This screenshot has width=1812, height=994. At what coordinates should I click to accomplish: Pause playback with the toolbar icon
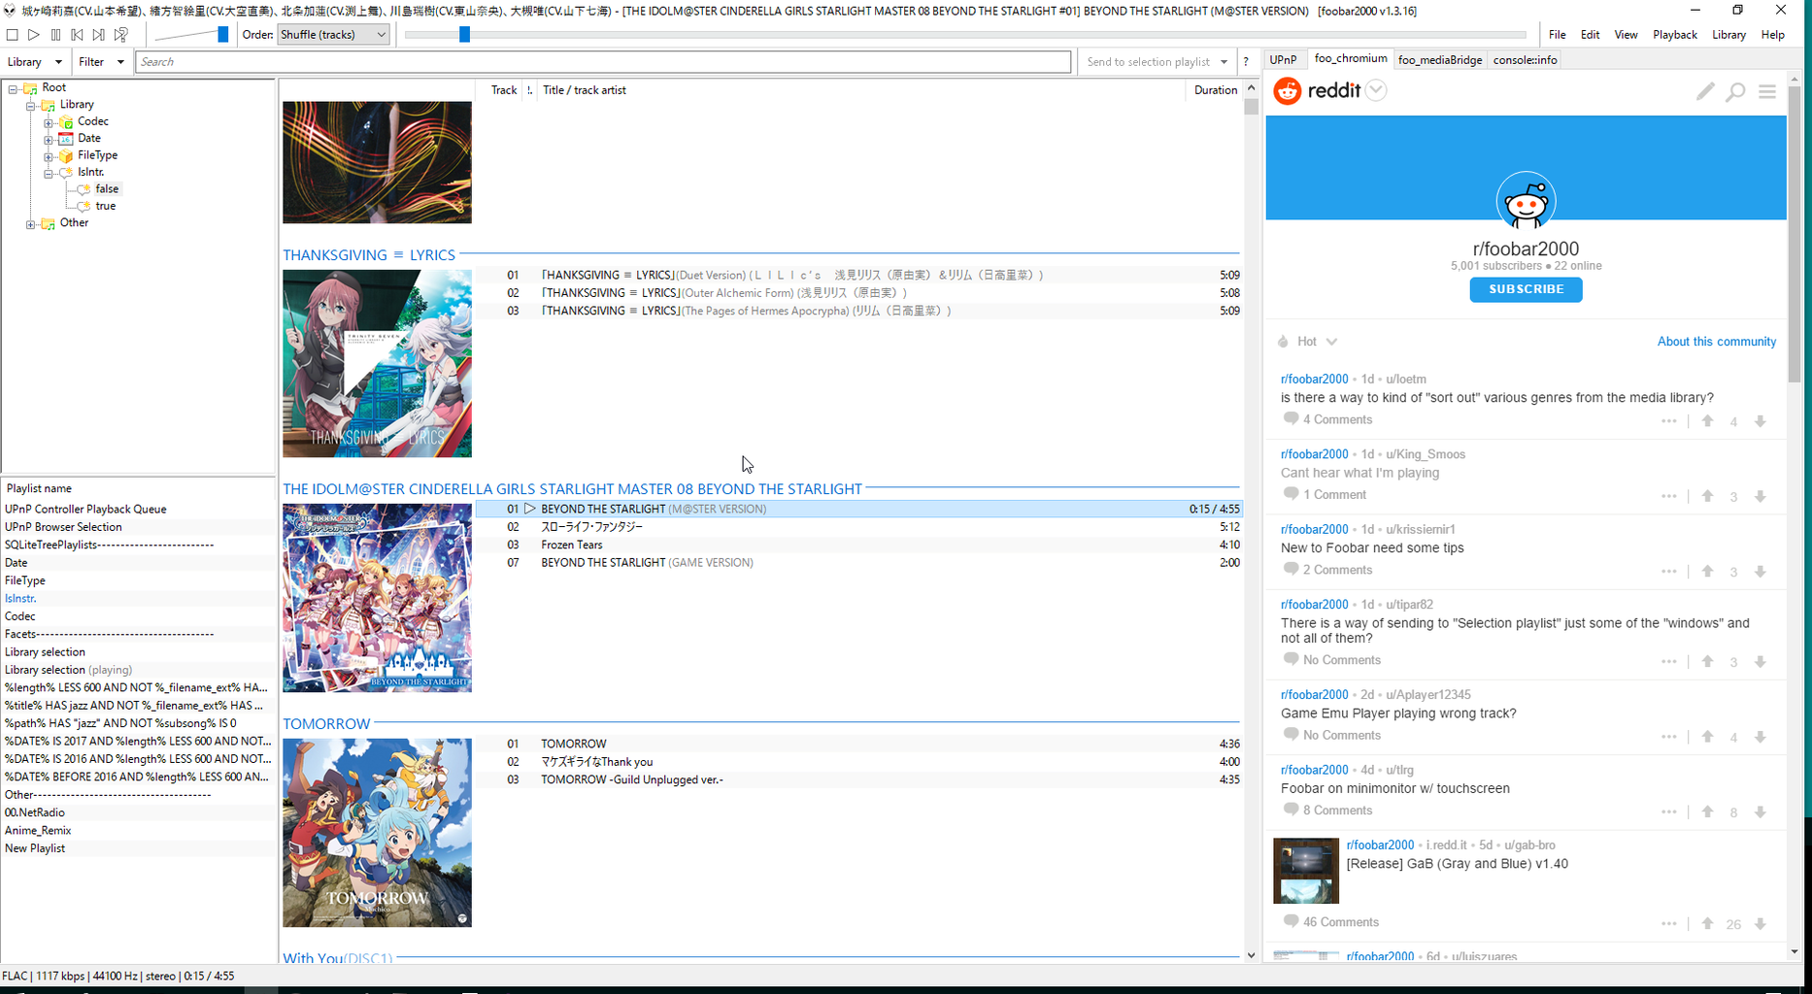point(55,35)
